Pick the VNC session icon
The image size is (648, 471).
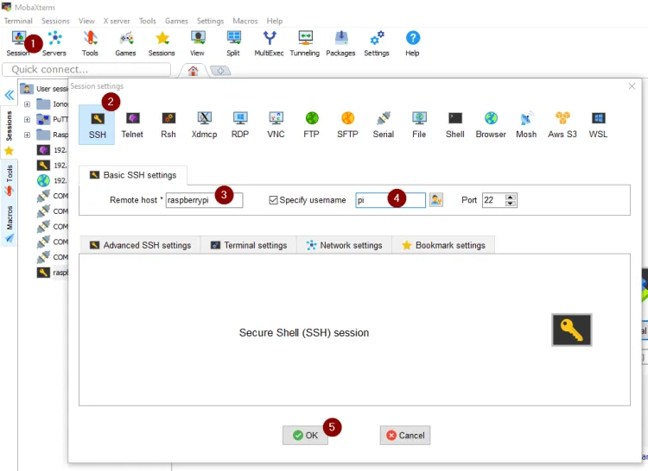tap(276, 124)
